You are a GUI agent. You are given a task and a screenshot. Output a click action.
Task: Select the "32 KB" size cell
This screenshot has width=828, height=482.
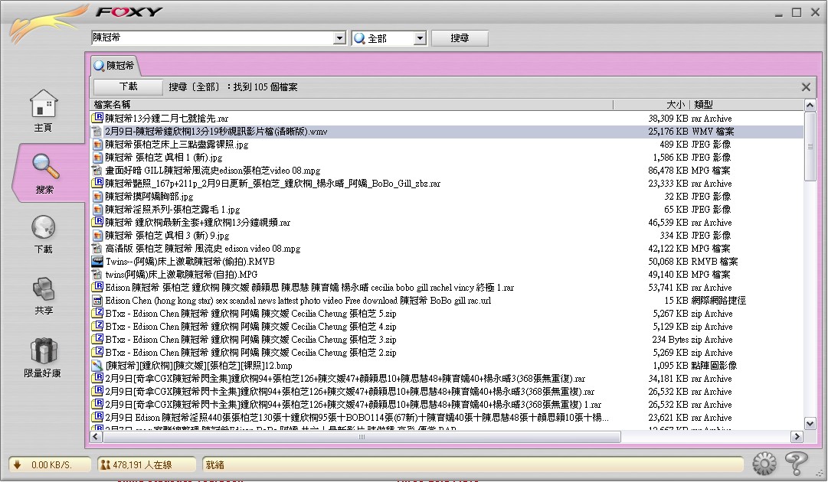coord(676,196)
